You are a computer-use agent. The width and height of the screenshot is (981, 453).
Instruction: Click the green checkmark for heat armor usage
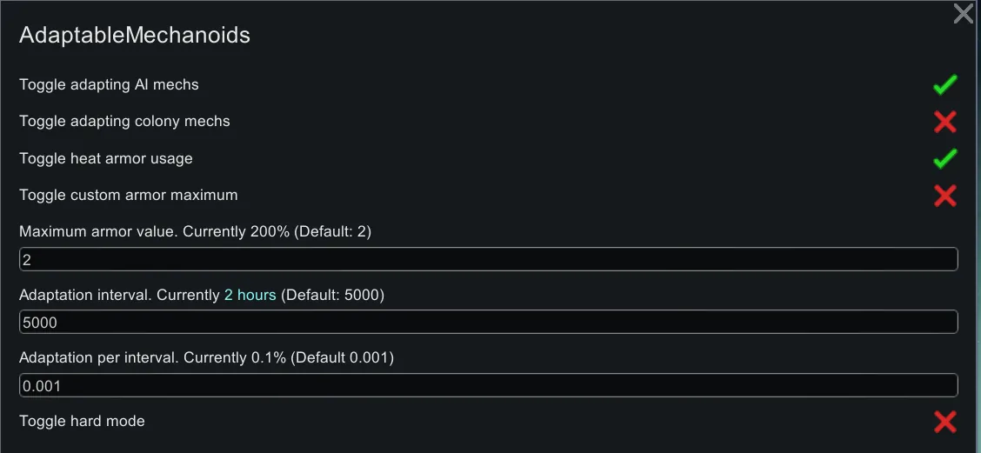point(944,159)
